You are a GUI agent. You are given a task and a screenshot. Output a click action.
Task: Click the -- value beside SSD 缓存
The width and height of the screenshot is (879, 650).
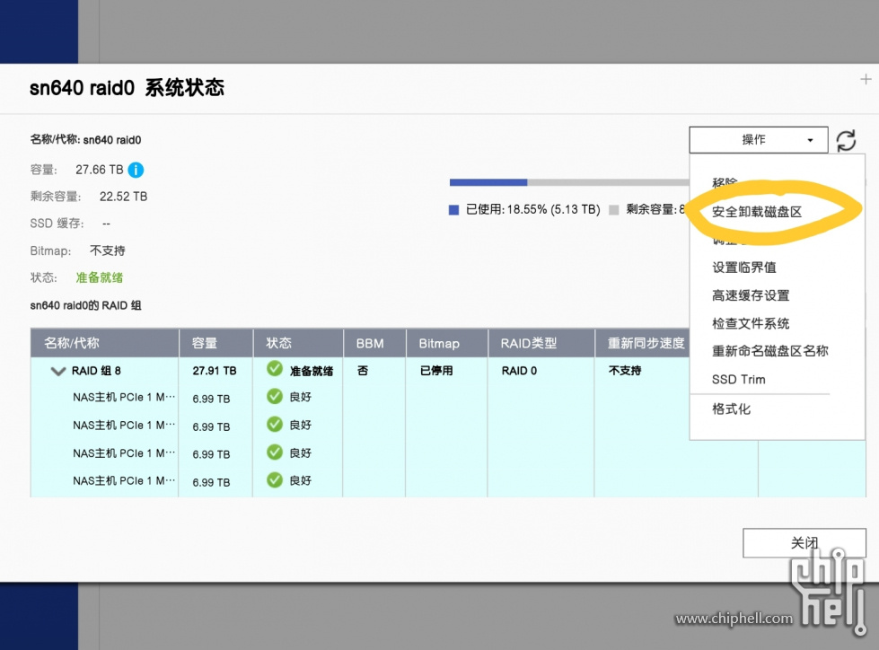coord(107,224)
